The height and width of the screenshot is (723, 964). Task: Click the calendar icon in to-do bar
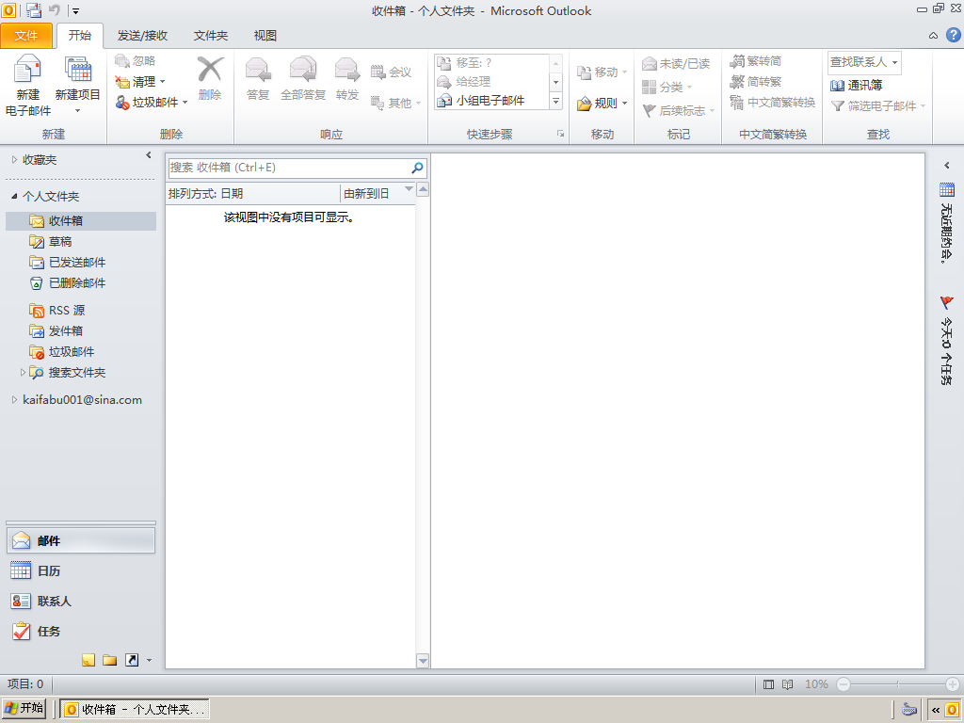coord(947,189)
